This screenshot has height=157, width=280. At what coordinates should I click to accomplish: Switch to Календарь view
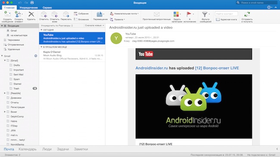coord(28,149)
